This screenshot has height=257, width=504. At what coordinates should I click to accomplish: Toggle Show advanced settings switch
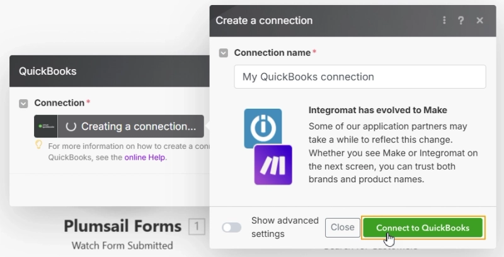point(231,227)
